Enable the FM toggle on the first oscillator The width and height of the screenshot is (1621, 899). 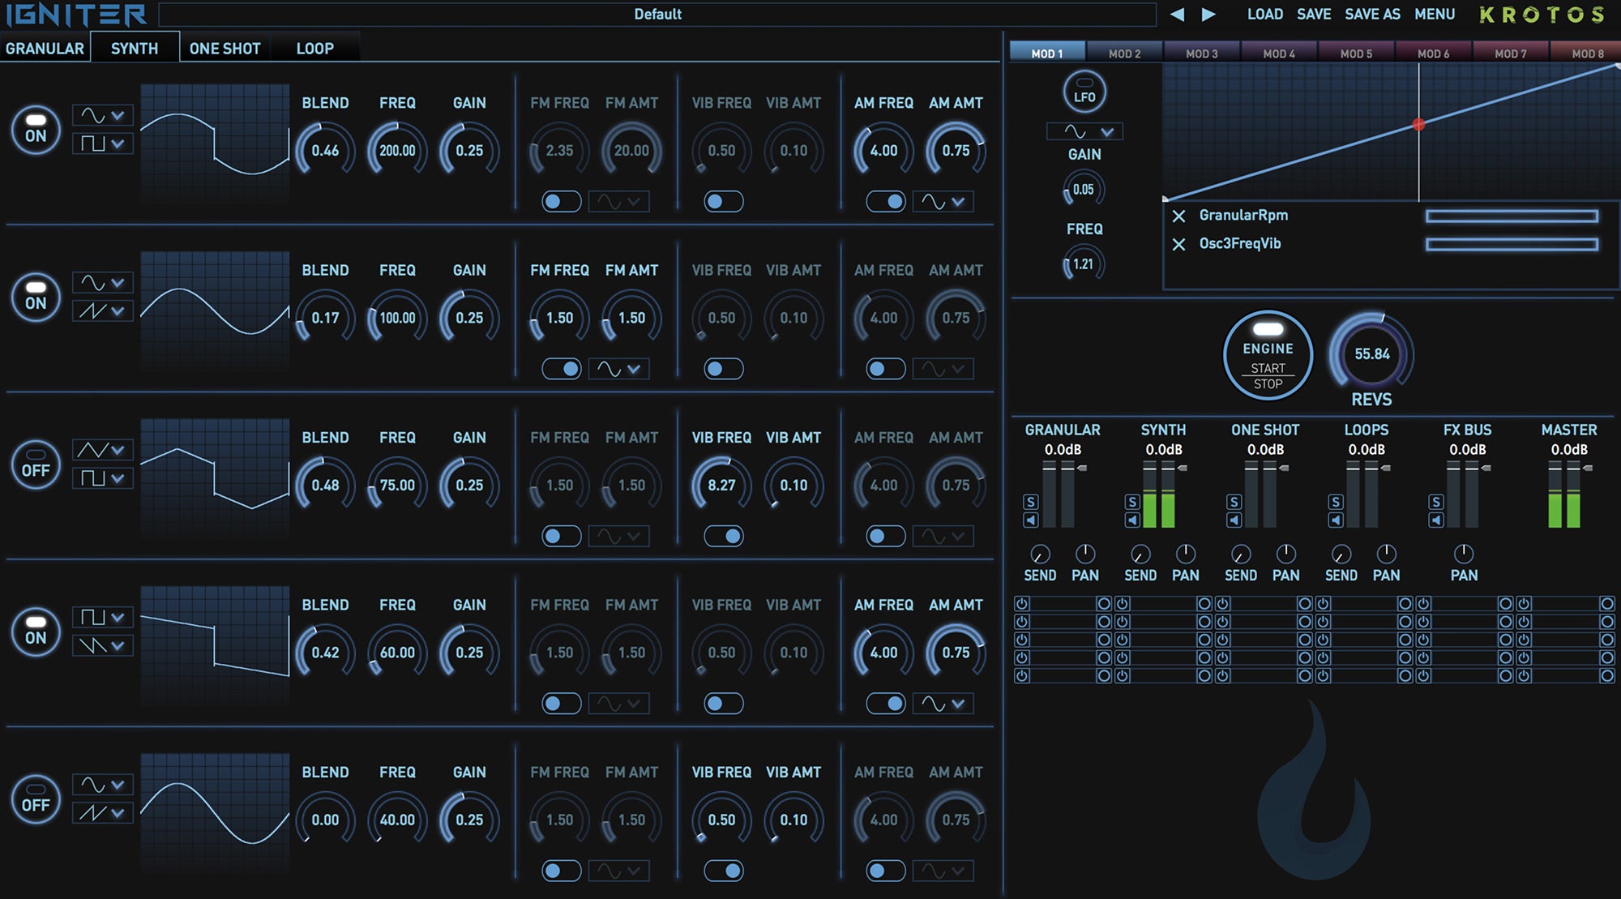point(560,201)
